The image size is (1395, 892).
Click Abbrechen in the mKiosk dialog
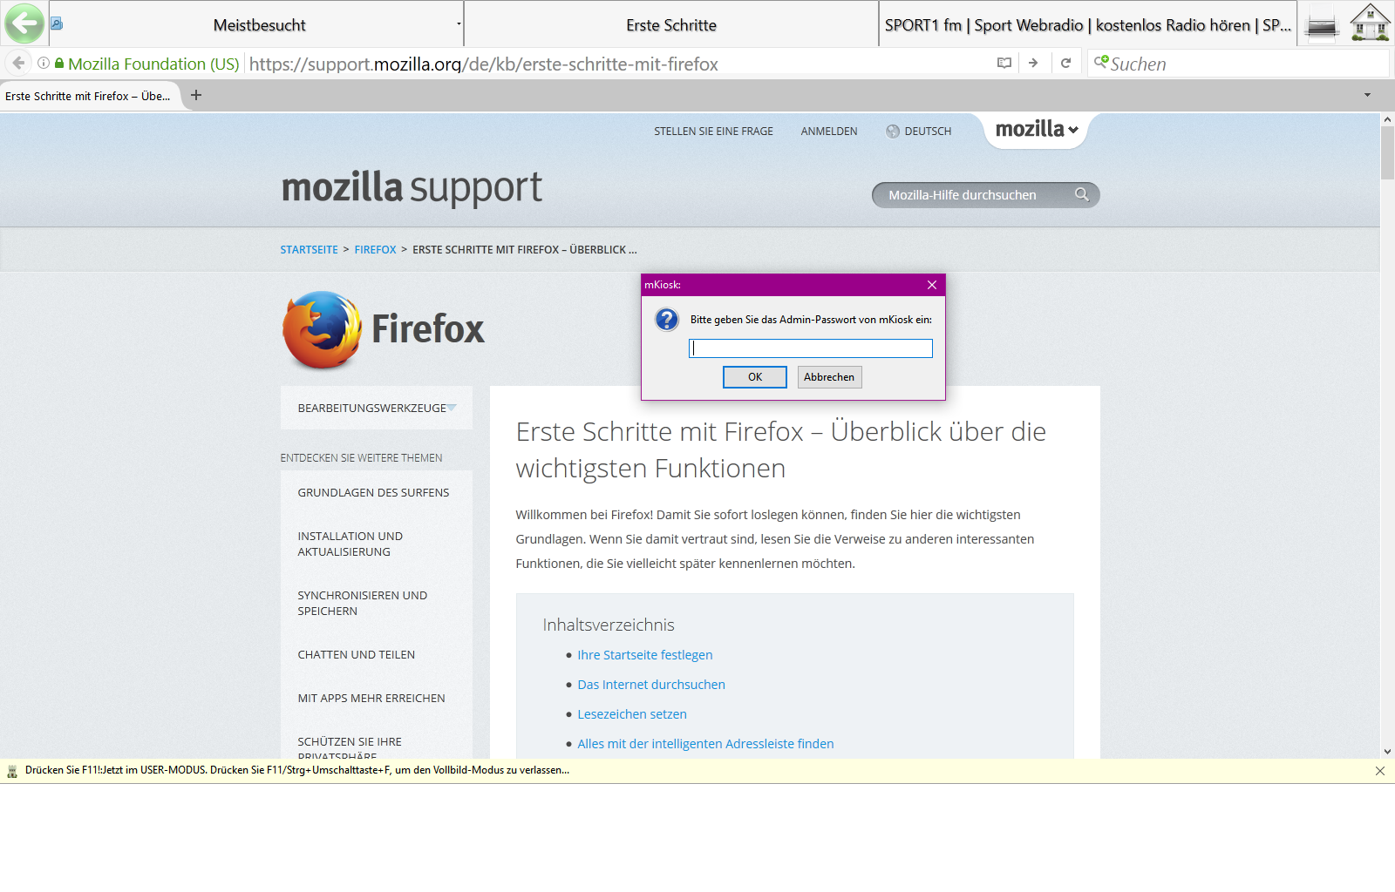(829, 377)
